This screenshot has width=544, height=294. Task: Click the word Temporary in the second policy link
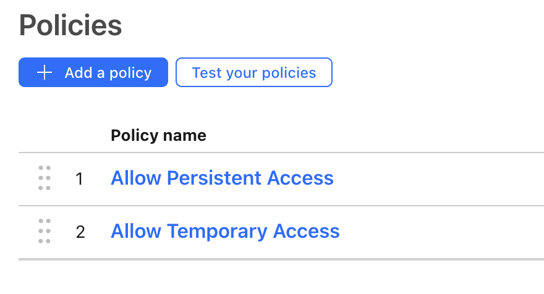point(217,231)
